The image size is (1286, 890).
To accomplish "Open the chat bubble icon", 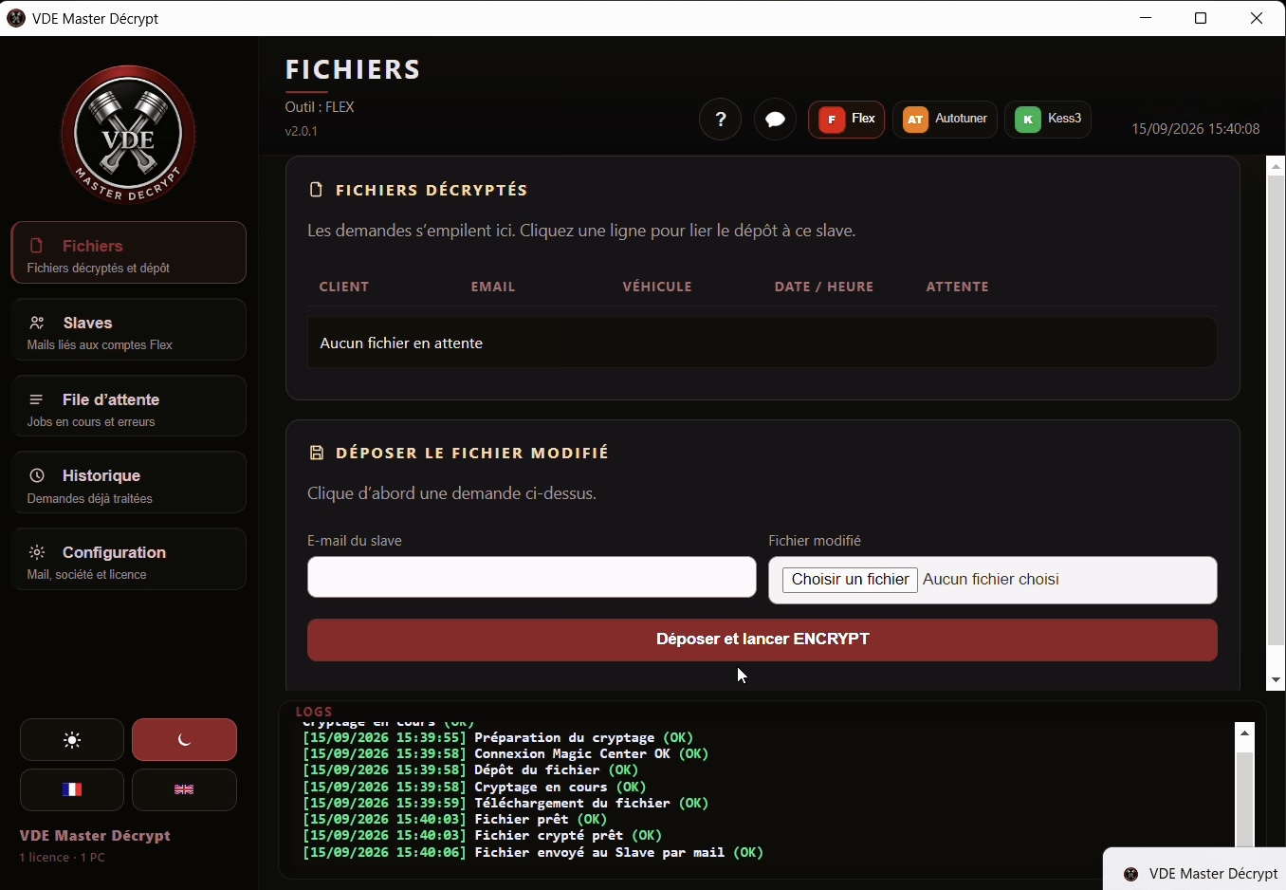I will coord(776,120).
